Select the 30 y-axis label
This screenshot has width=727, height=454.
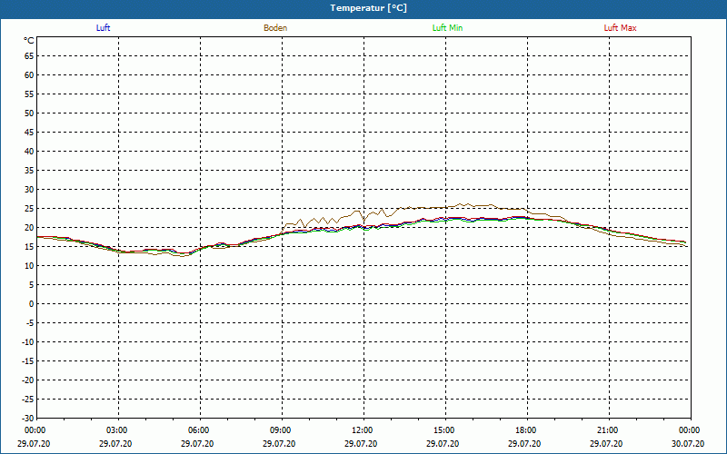[29, 190]
